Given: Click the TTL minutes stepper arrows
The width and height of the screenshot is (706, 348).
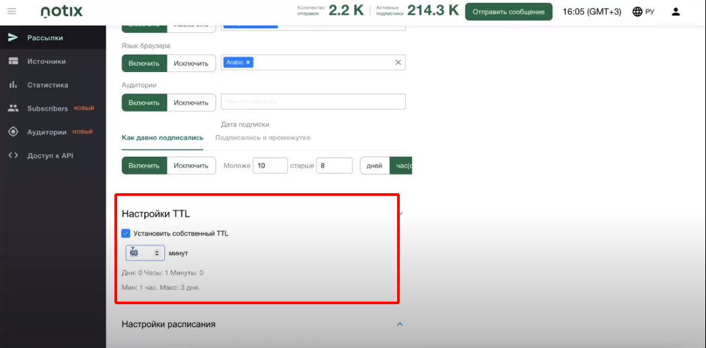Looking at the screenshot, I should [x=157, y=253].
